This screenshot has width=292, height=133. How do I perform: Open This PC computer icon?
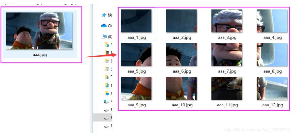104,36
